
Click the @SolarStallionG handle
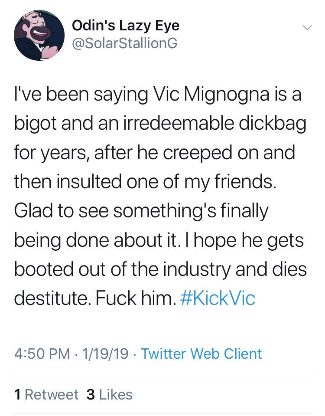125,43
